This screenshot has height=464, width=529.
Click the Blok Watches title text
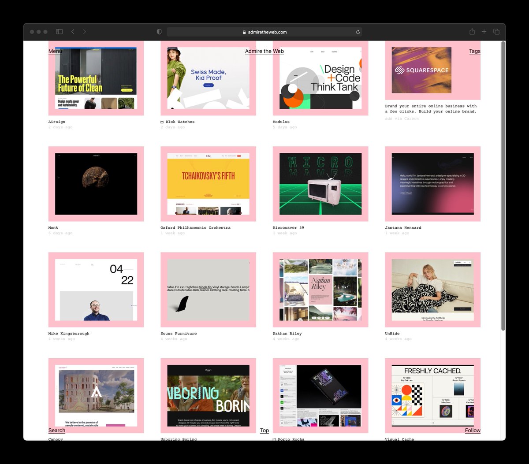[180, 122]
